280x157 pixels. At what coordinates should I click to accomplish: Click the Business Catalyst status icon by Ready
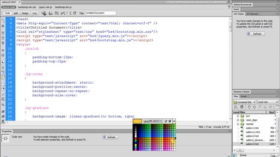[235, 155]
